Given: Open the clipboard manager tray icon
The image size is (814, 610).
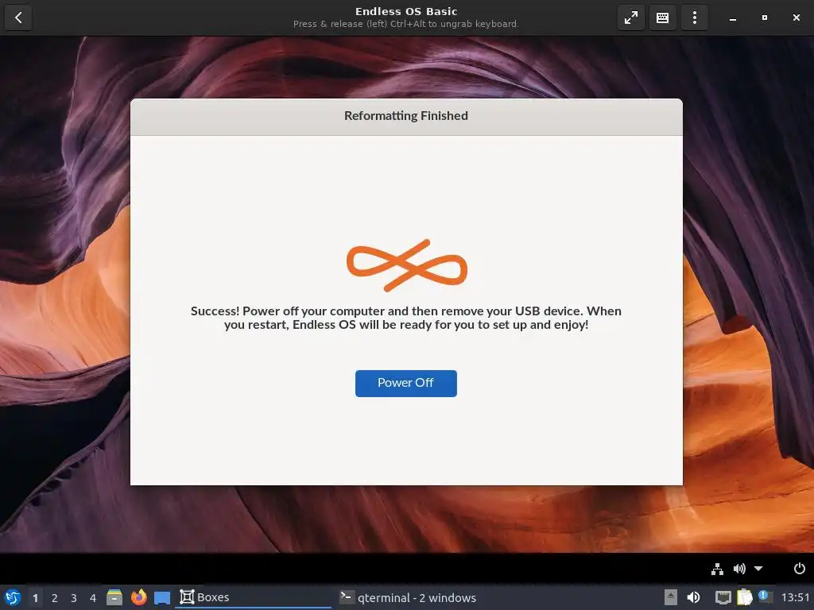Looking at the screenshot, I should [744, 597].
